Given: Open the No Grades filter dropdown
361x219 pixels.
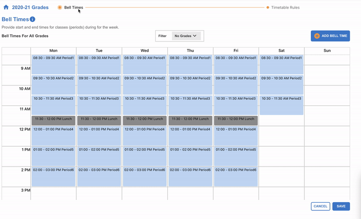Looking at the screenshot, I should [186, 36].
